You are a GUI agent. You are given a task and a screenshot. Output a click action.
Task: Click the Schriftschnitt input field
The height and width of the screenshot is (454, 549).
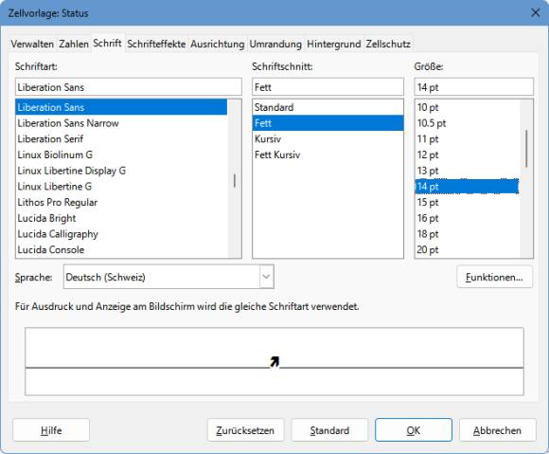click(328, 87)
